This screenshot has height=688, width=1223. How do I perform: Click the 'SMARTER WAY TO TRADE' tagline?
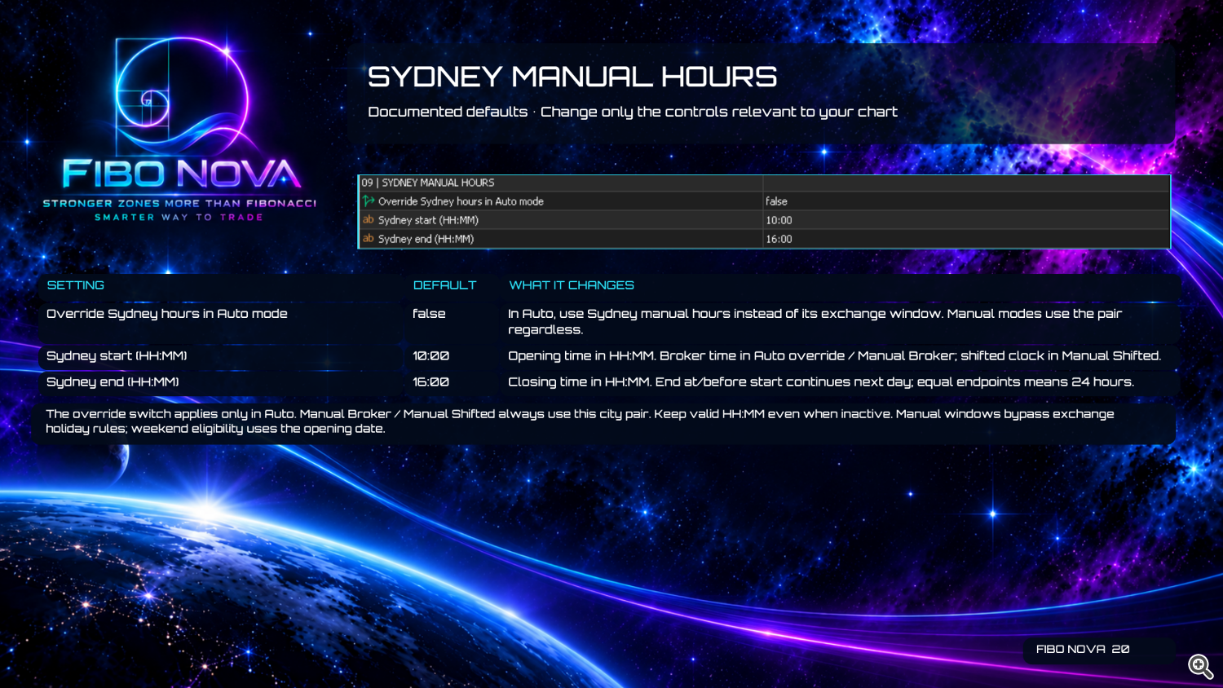point(179,218)
